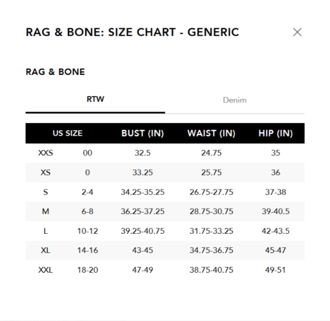Click the XXL size label
The image size is (330, 321).
click(x=46, y=270)
